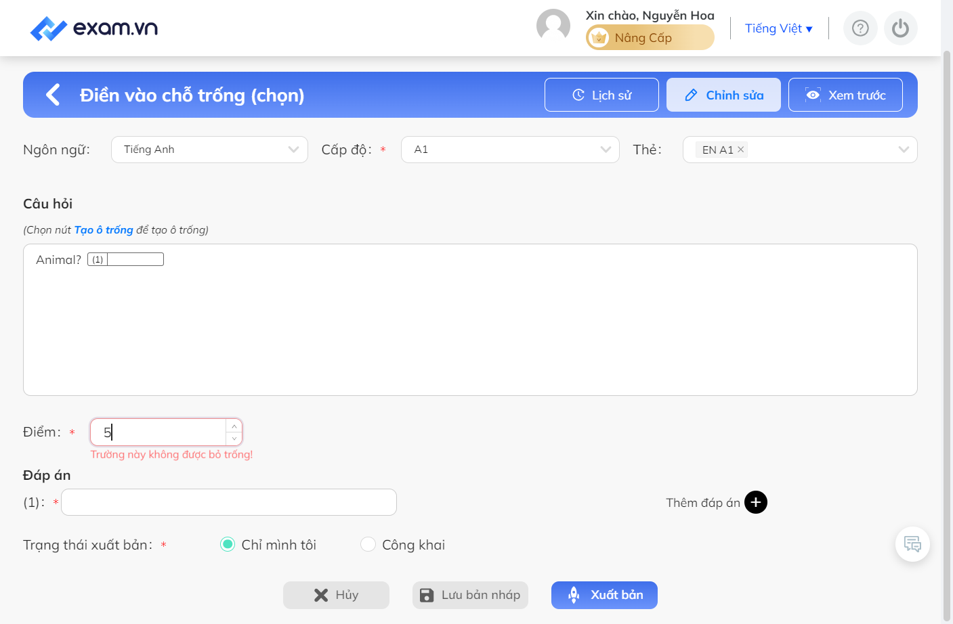Image resolution: width=953 pixels, height=624 pixels.
Task: Focus the answer (1) input field
Action: click(229, 502)
